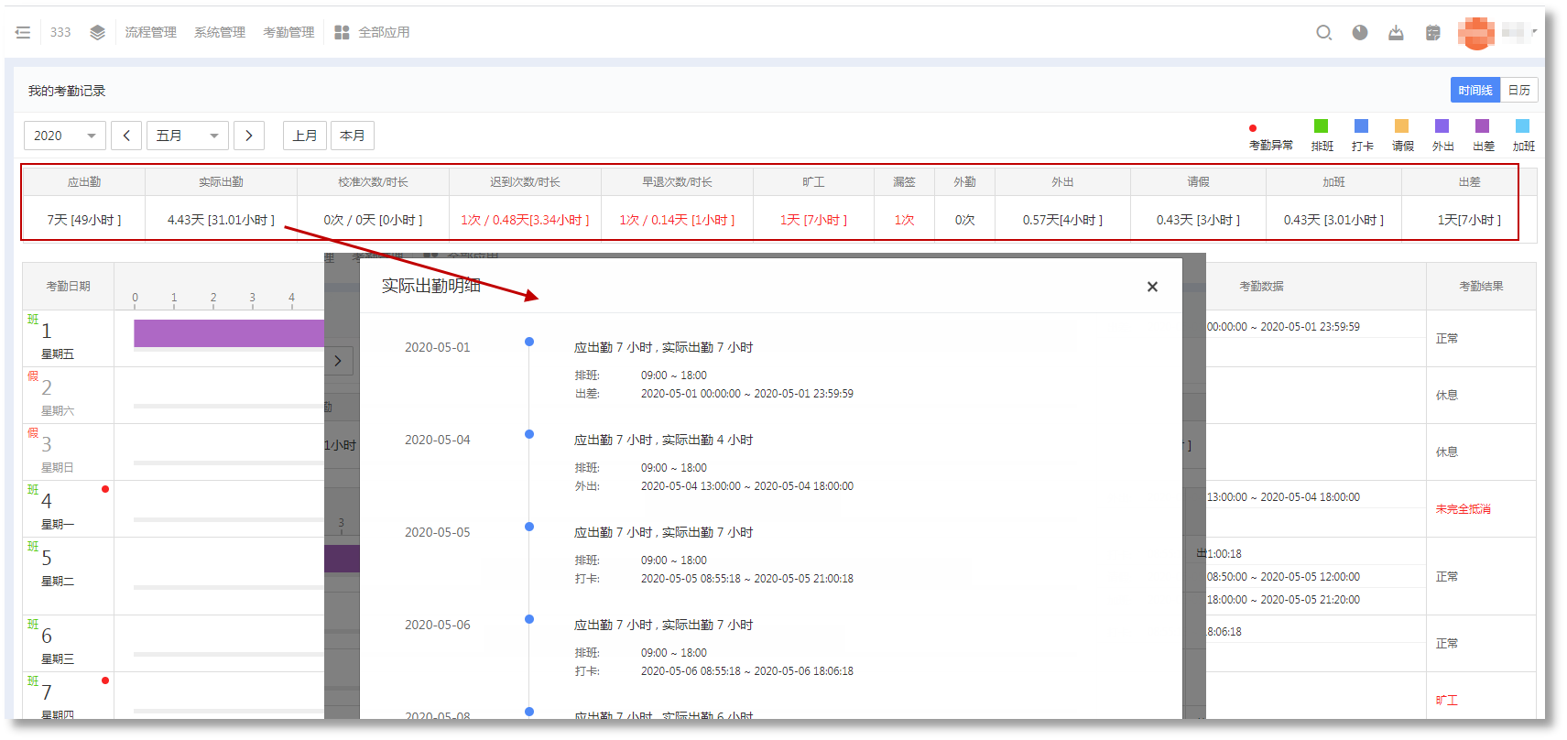Click the green 排班 legend swatch

[1321, 126]
